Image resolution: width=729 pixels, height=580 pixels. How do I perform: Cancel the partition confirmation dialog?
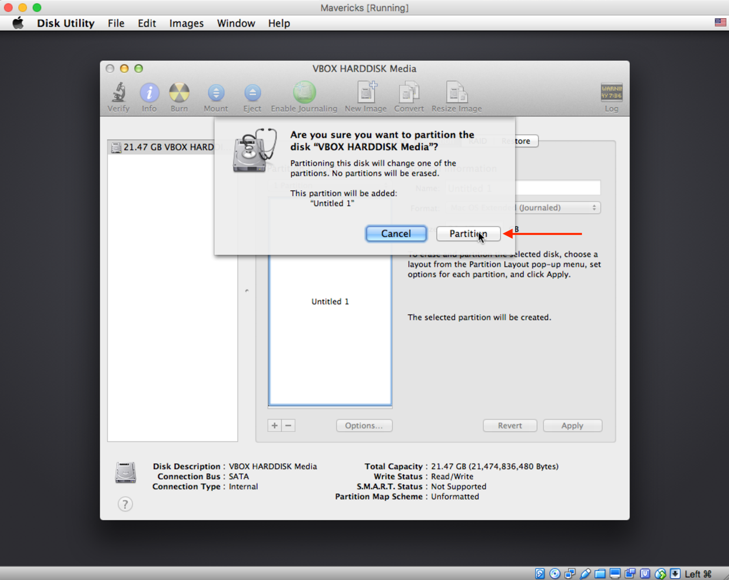(x=396, y=233)
